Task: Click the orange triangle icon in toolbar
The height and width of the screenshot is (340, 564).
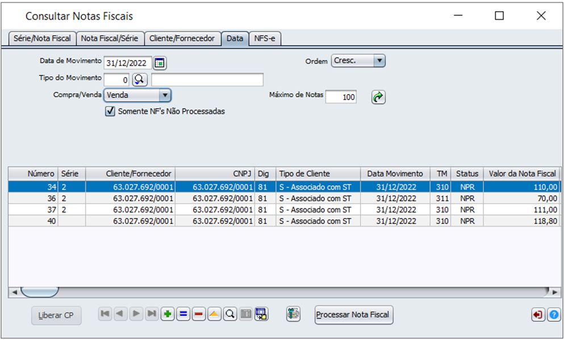Action: pyautogui.click(x=214, y=314)
